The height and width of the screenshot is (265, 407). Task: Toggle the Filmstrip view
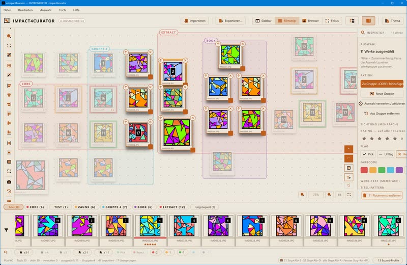[287, 21]
